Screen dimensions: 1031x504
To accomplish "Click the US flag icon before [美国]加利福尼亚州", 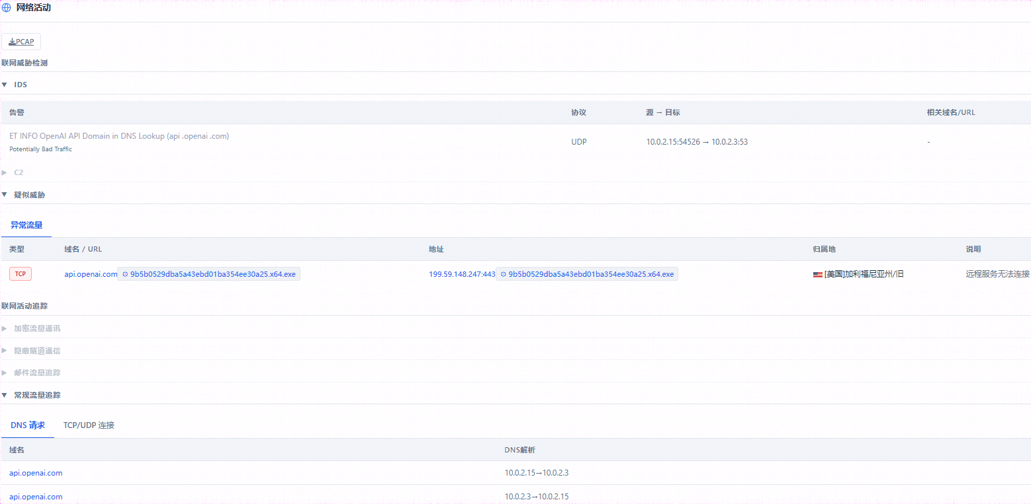I will point(818,274).
